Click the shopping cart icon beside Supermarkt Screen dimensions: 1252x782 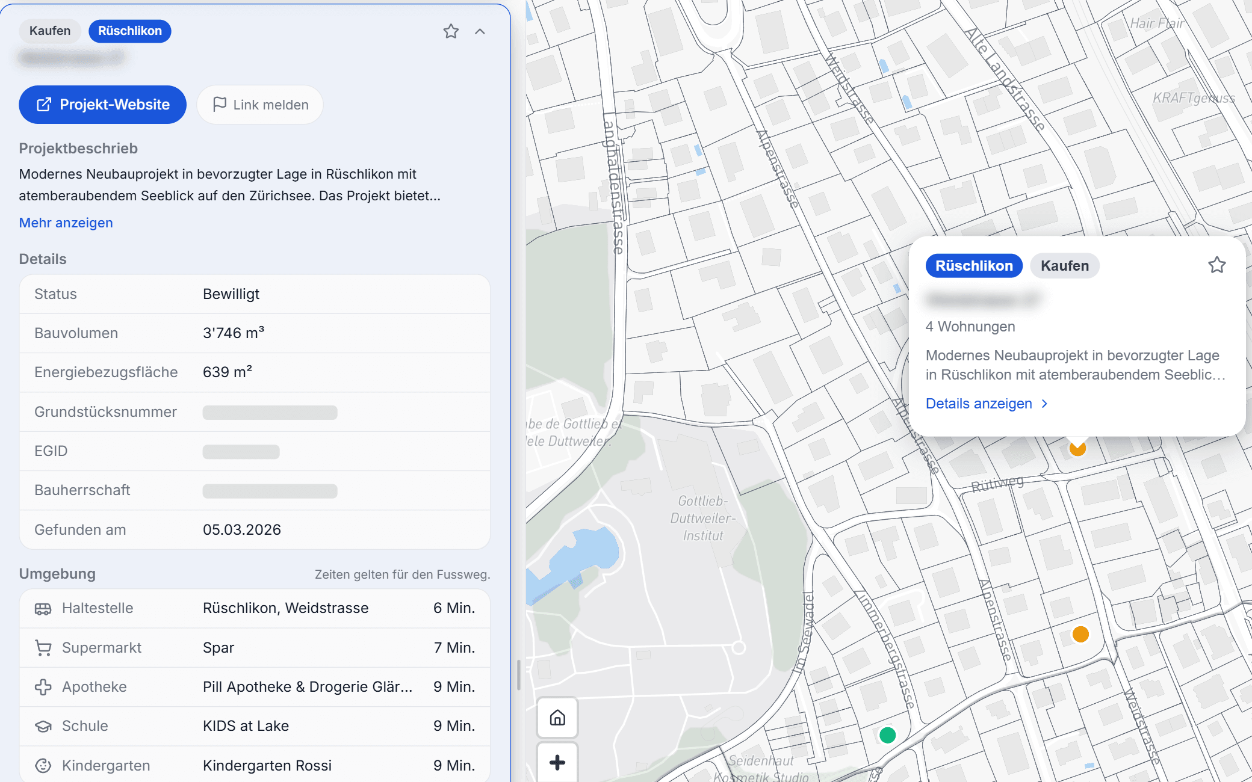43,648
